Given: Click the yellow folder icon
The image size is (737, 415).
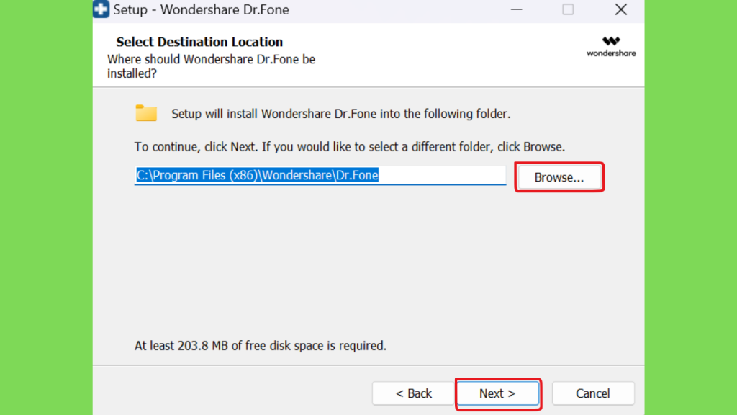Looking at the screenshot, I should pos(146,113).
